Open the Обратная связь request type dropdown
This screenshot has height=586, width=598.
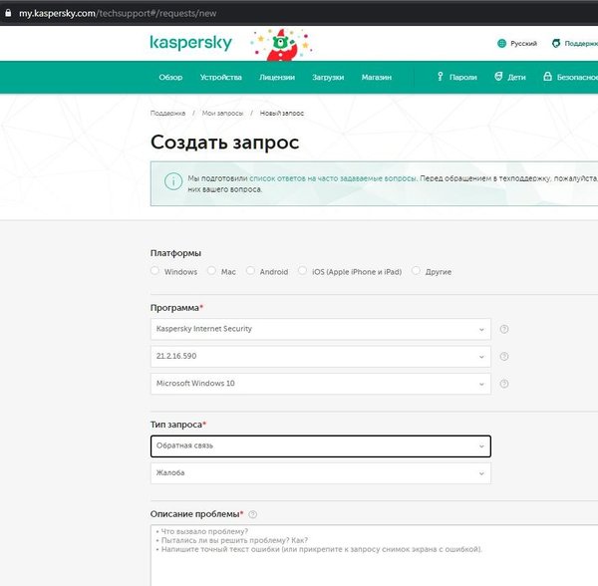[x=321, y=446]
